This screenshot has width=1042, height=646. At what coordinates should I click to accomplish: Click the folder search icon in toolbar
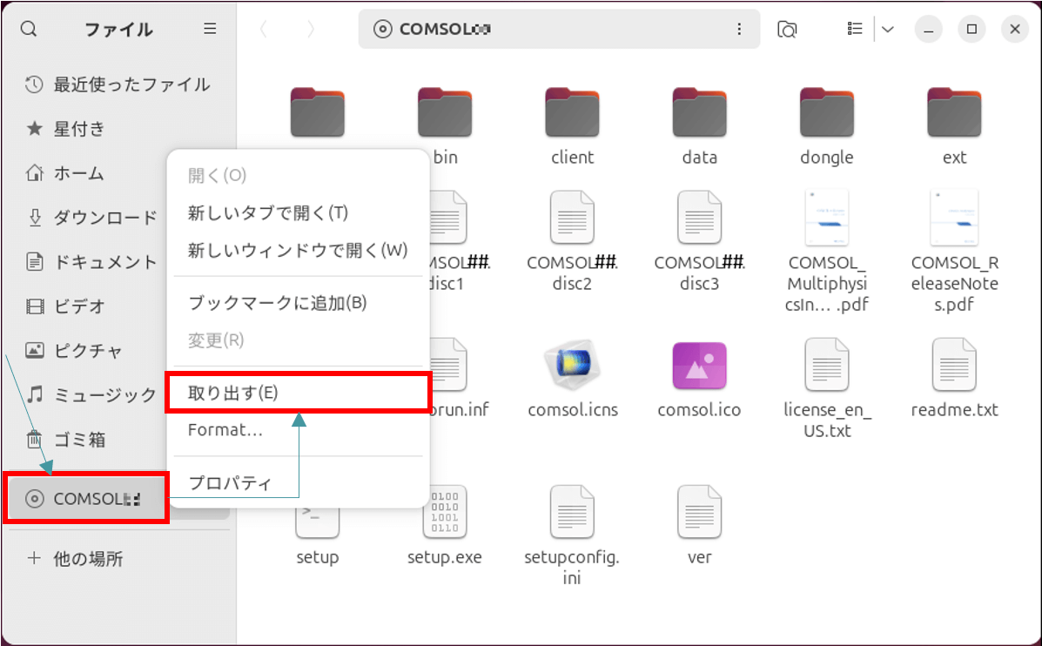(x=787, y=29)
